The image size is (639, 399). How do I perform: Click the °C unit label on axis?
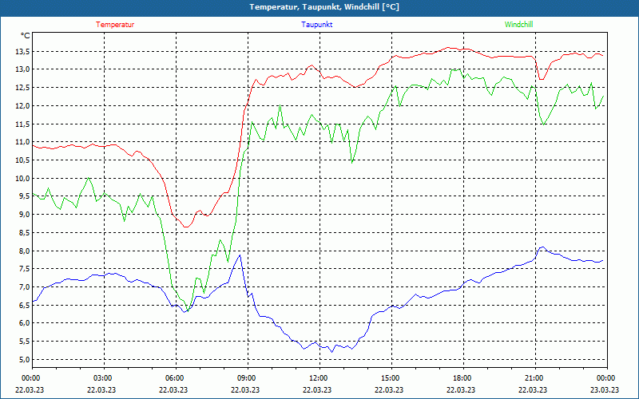(x=26, y=36)
